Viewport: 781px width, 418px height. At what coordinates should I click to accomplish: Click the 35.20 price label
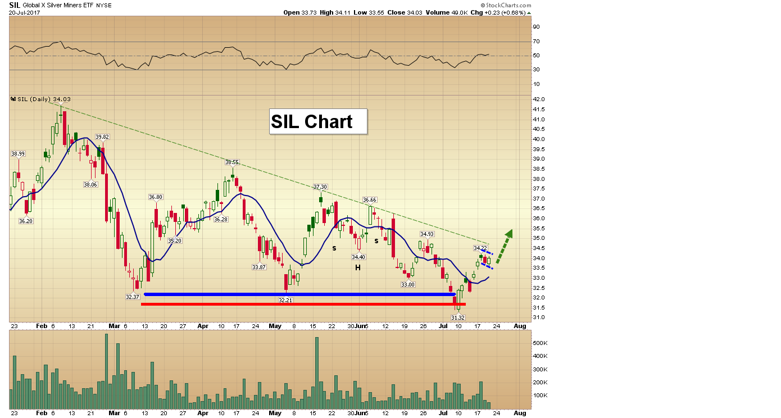pos(175,240)
